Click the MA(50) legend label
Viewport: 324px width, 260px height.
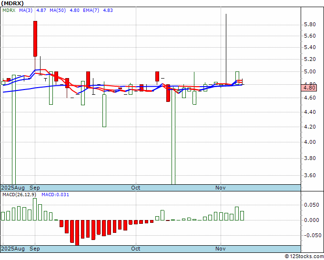click(x=58, y=10)
